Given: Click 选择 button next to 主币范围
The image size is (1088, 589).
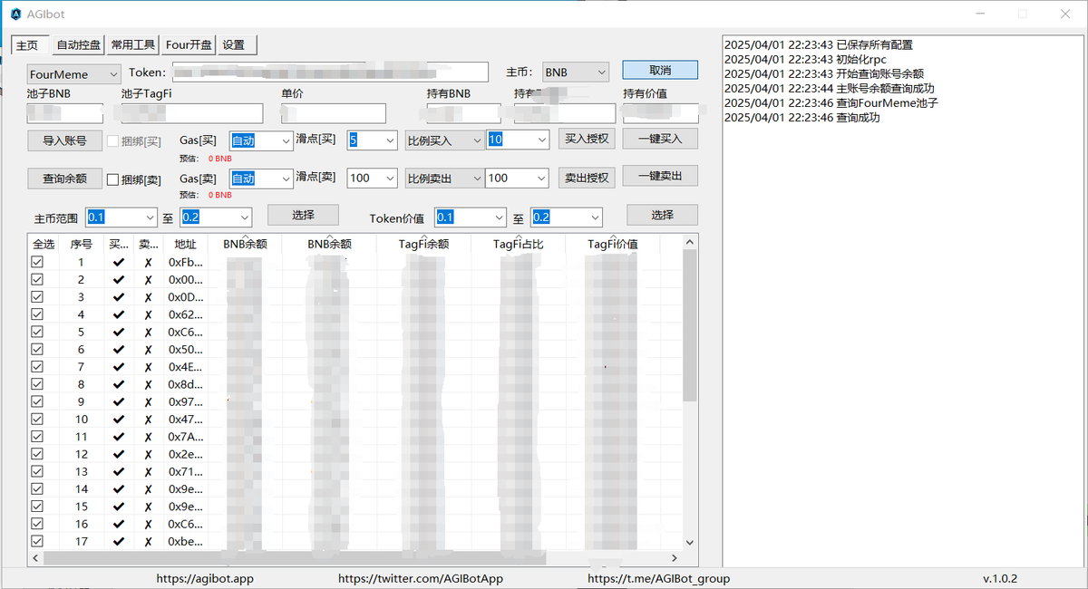Looking at the screenshot, I should point(303,215).
